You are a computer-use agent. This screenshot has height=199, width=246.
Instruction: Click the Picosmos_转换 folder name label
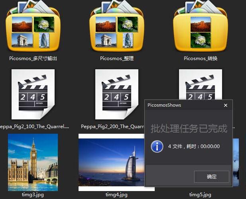[x=201, y=59]
